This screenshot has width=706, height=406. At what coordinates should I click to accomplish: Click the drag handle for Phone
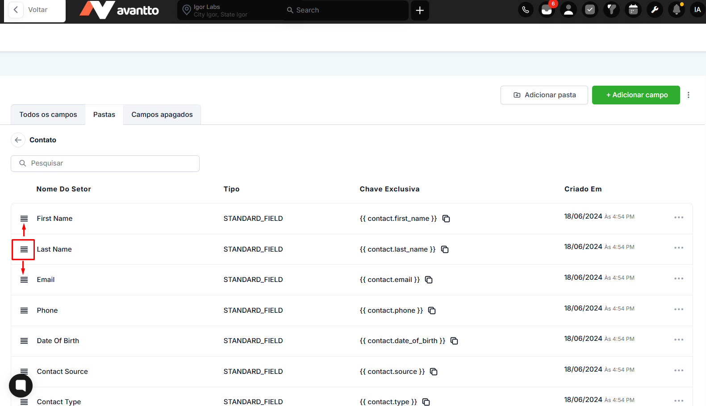24,311
